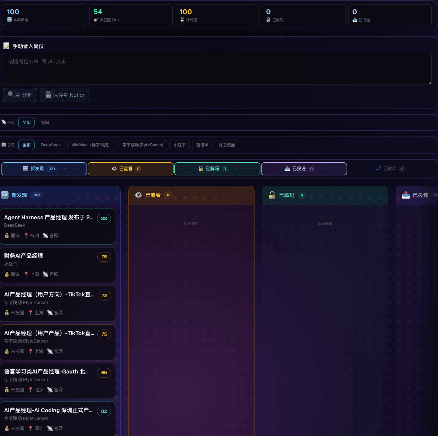Click the lock icon in 已解码 column header
Image resolution: width=438 pixels, height=436 pixels.
272,195
